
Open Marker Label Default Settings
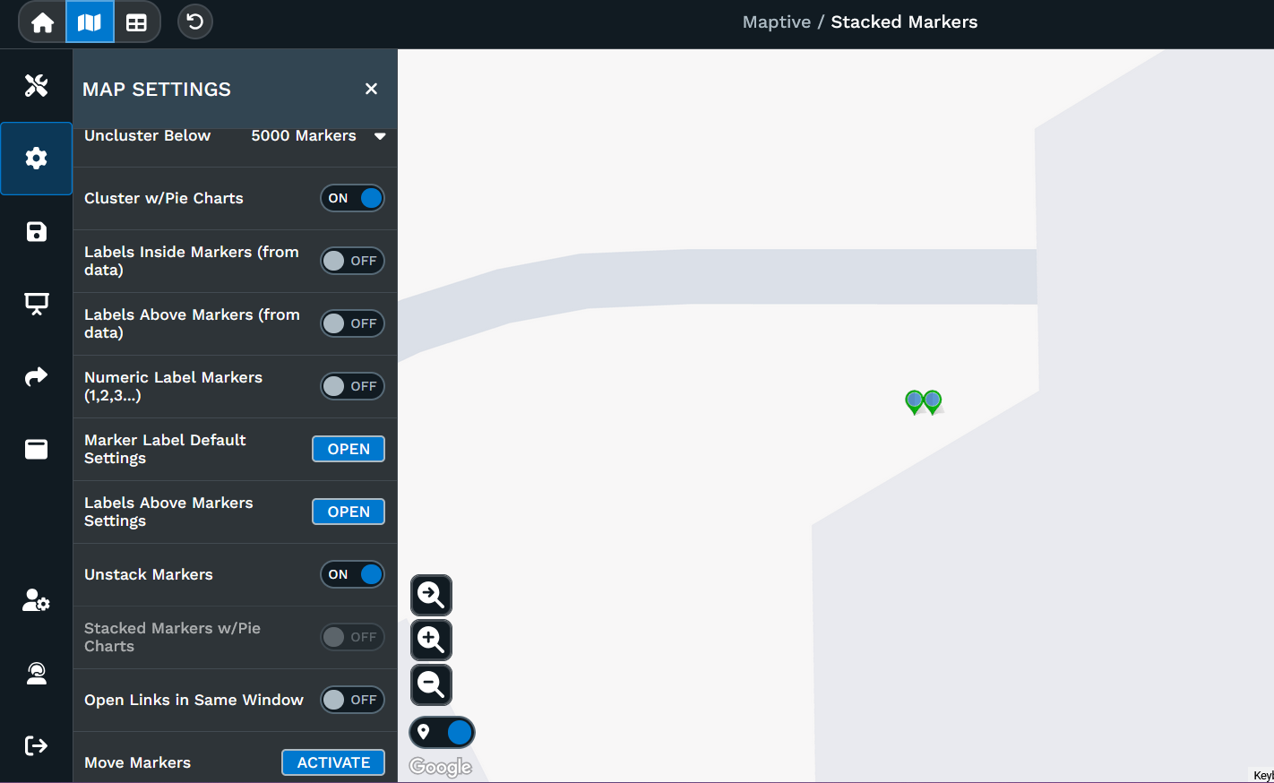click(349, 449)
